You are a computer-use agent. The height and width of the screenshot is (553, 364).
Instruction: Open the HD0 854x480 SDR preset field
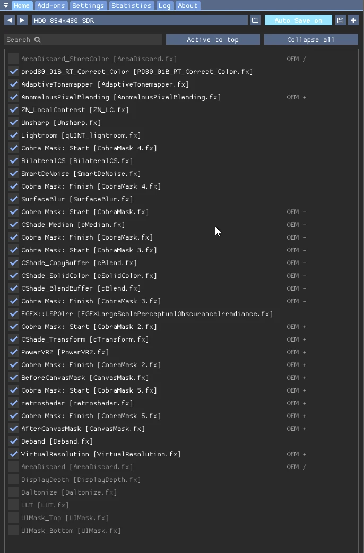(x=140, y=21)
